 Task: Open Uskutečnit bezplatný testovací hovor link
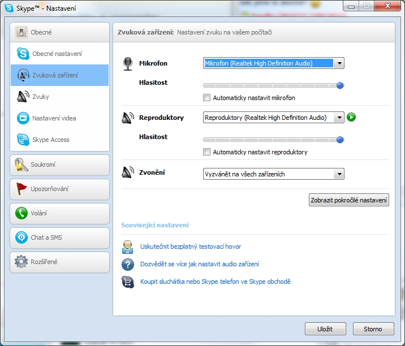[x=191, y=246]
